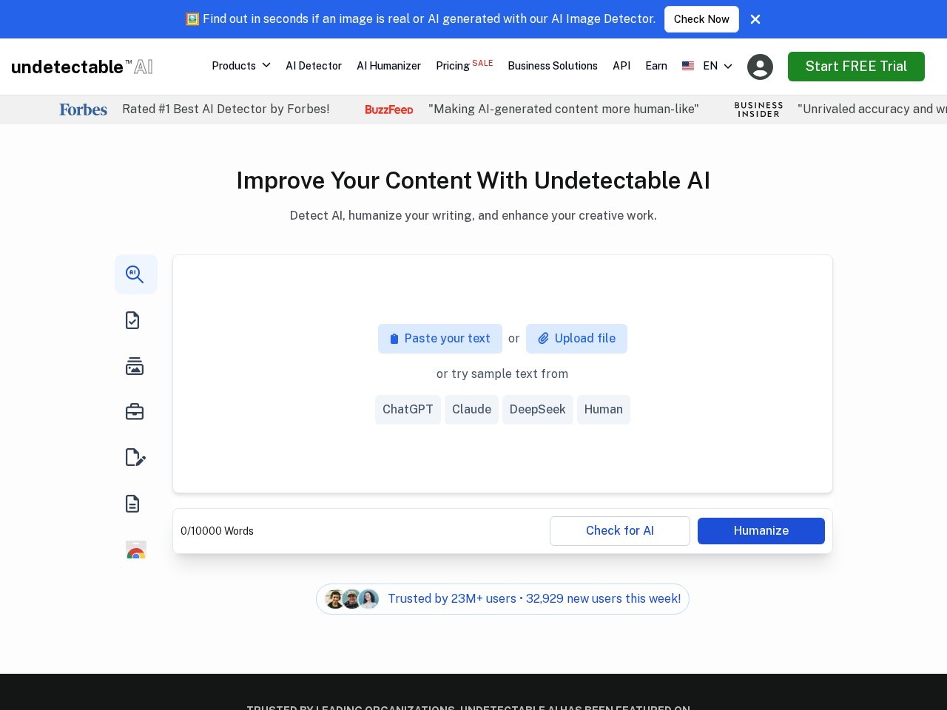Click the '0/10000 Words' counter
The width and height of the screenshot is (947, 710).
217,531
